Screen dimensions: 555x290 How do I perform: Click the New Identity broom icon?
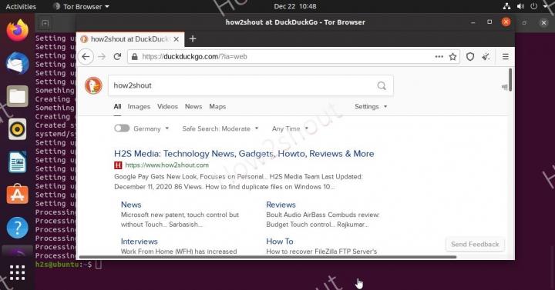click(486, 56)
